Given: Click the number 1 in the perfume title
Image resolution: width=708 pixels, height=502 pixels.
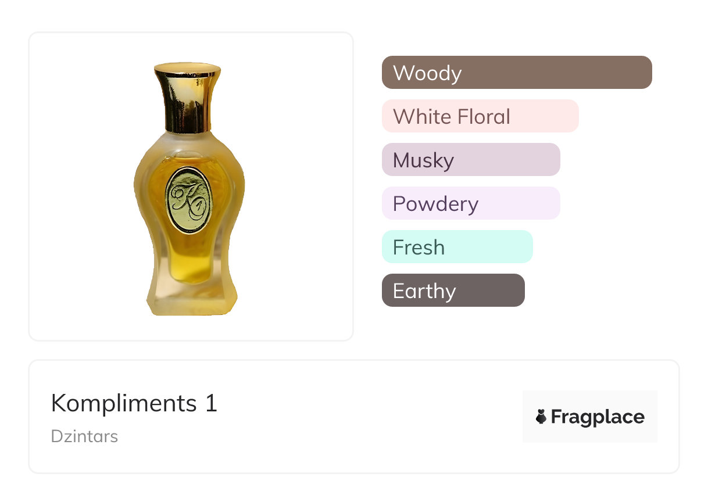Looking at the screenshot, I should pos(211,403).
